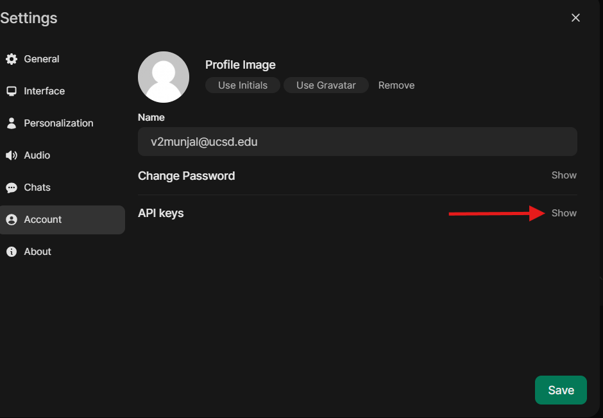Click the Name input field

pos(357,142)
